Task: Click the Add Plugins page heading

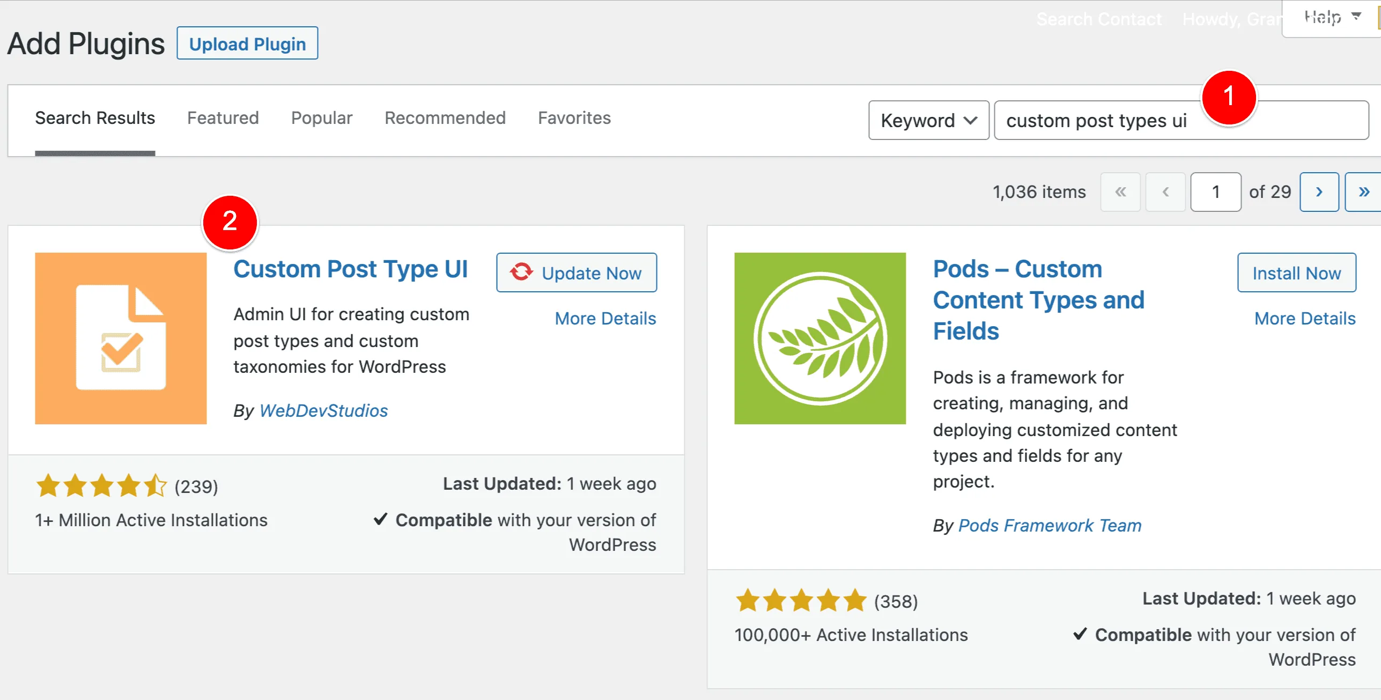Action: [x=86, y=43]
